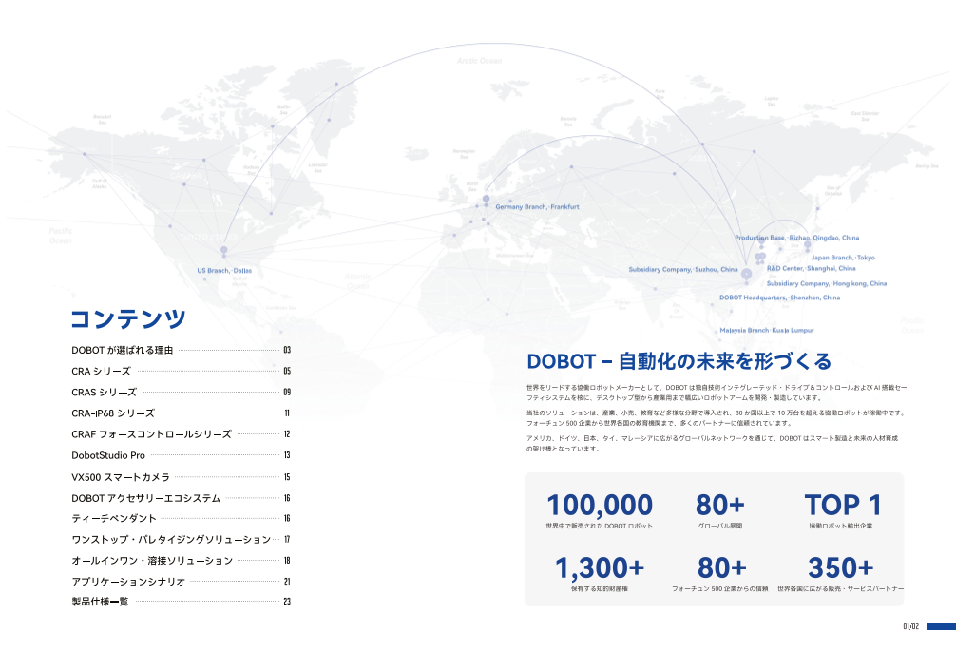Click the 'DOBOT – 自動化の未来を形づくる' heading
Screen dimensions: 956x653
(x=679, y=361)
